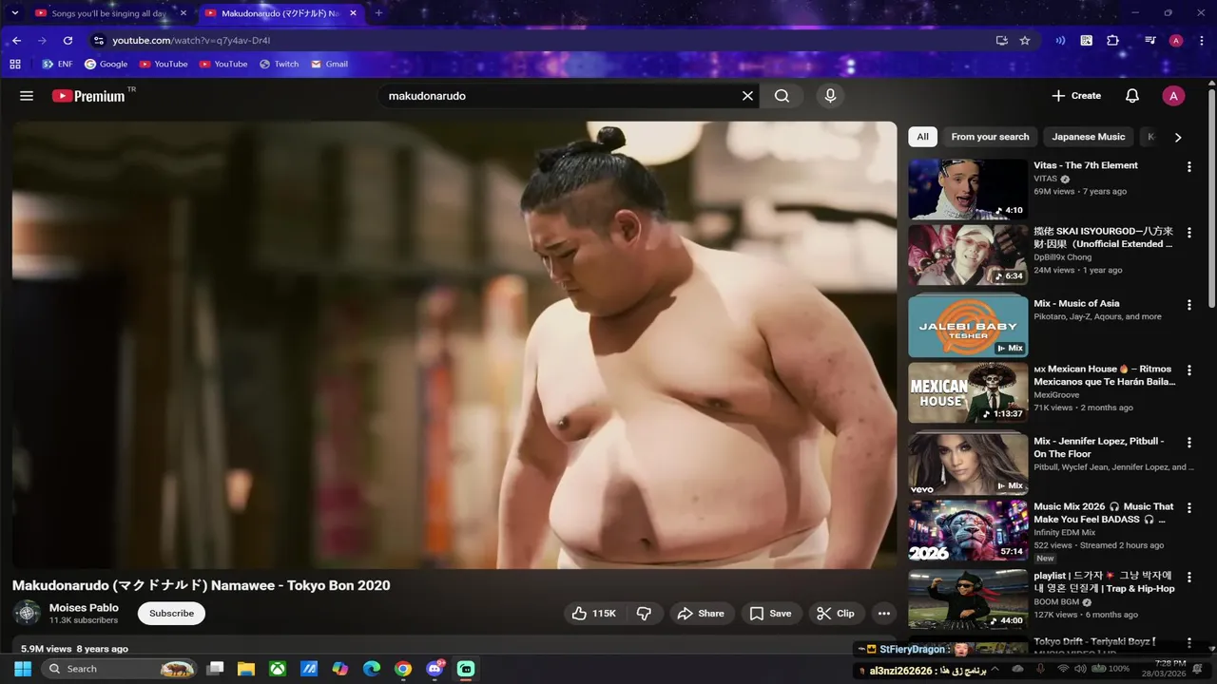Screen dimensions: 1217x684
Task: Go back in browser history
Action: [x=16, y=41]
